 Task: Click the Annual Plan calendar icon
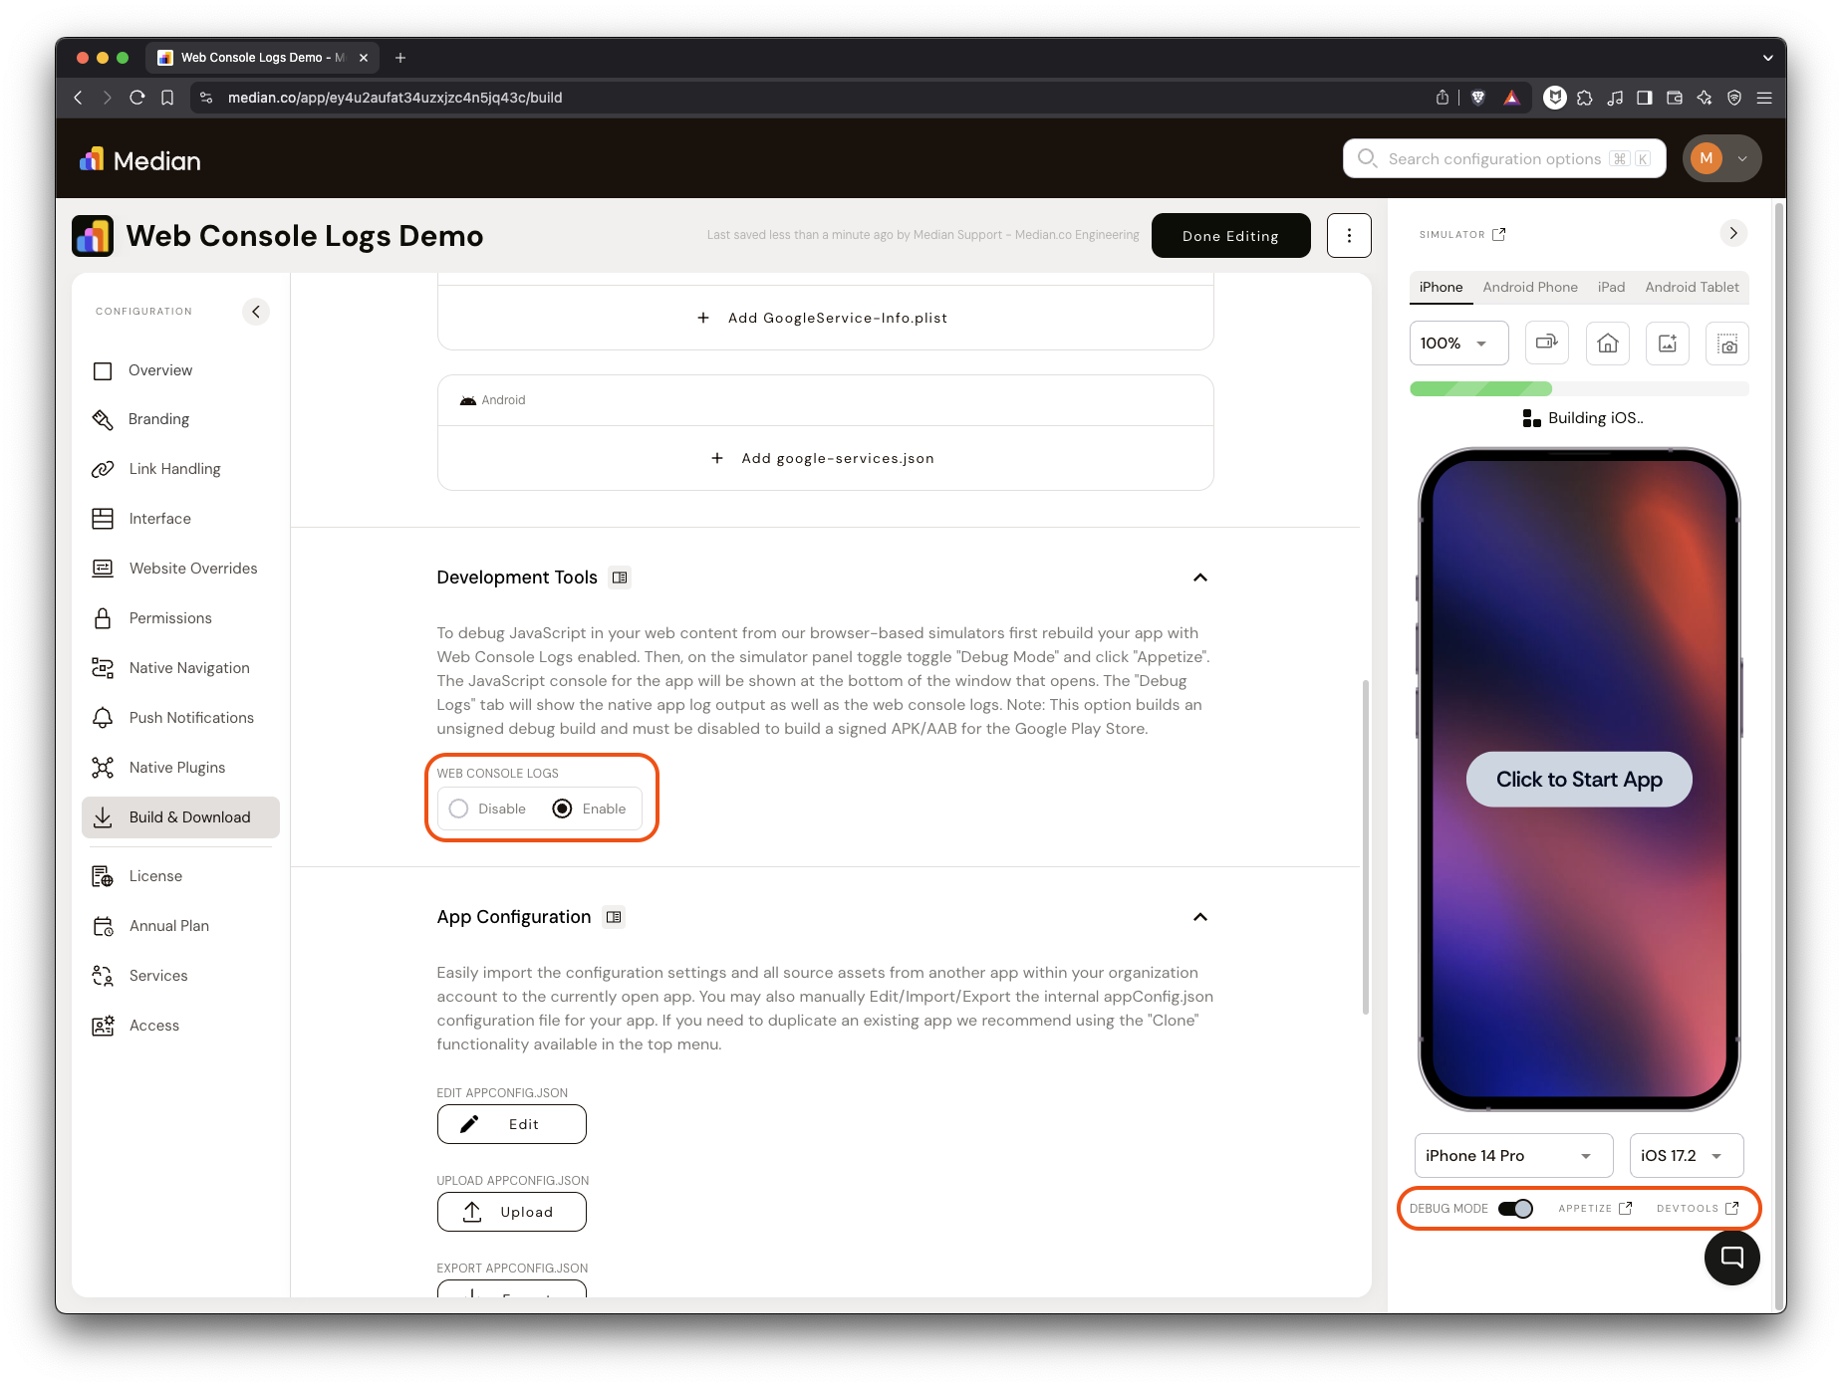[103, 926]
